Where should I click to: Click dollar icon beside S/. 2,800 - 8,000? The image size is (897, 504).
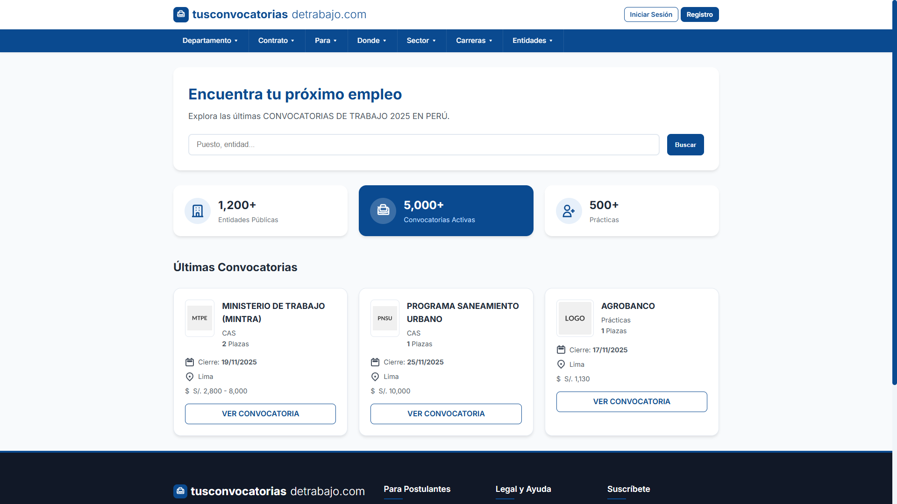tap(187, 391)
